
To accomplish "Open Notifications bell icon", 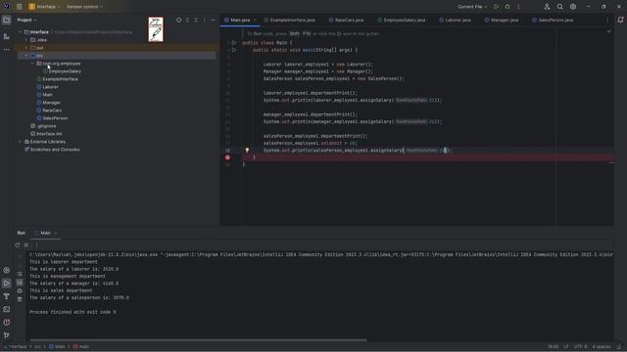I will [620, 20].
